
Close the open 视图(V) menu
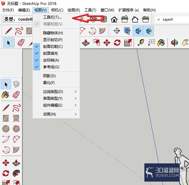coord(41,10)
